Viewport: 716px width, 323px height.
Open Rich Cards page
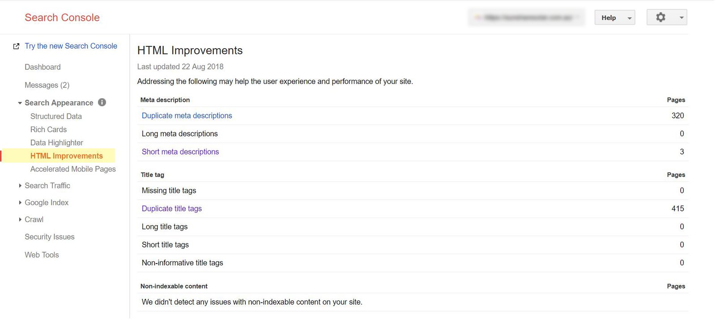pos(48,130)
